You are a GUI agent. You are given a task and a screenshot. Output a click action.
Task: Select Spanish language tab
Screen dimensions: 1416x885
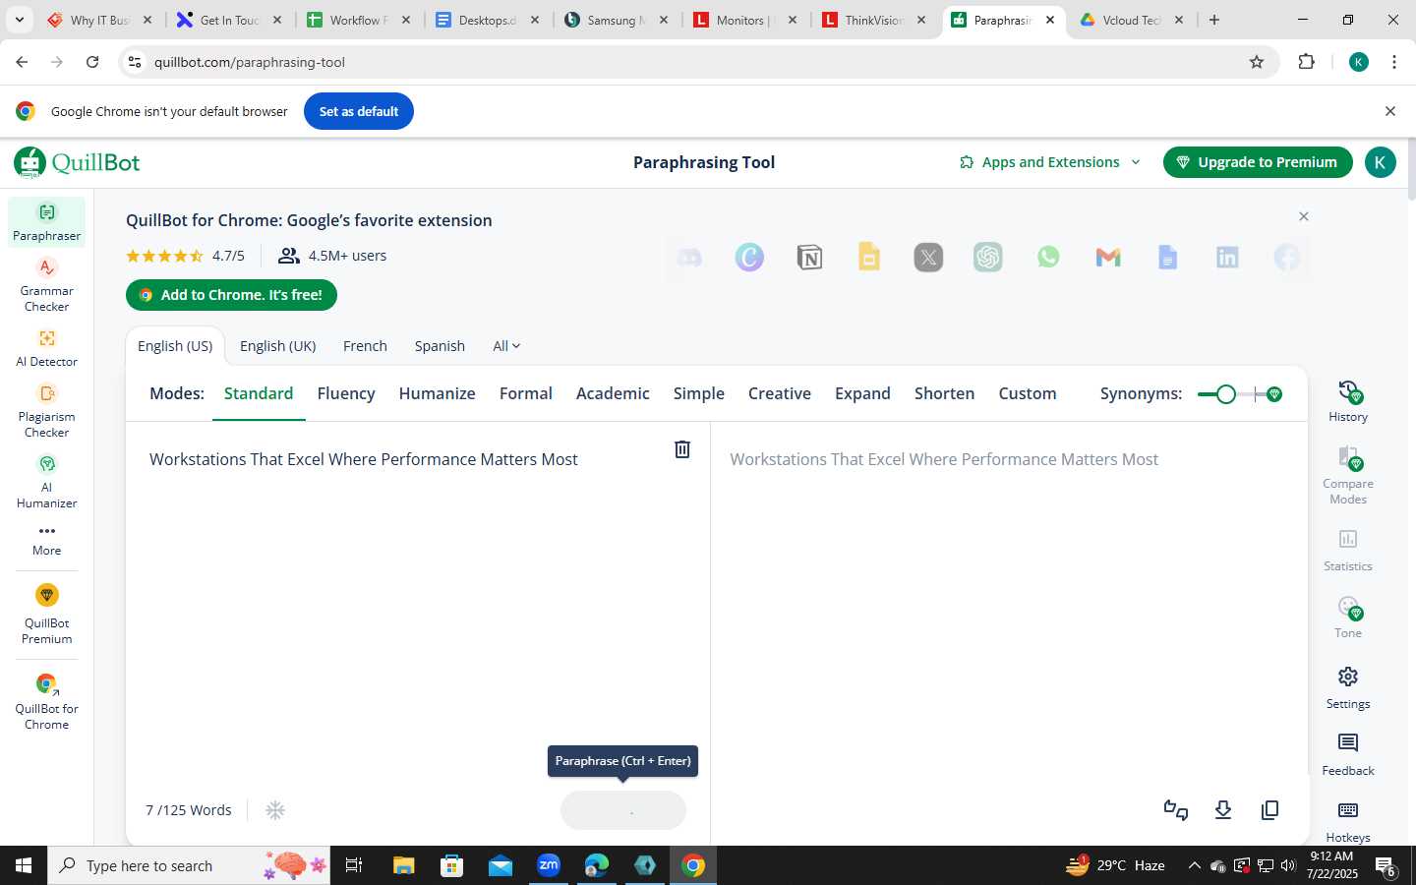pyautogui.click(x=440, y=346)
